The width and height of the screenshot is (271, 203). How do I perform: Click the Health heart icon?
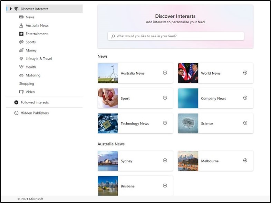click(x=21, y=67)
